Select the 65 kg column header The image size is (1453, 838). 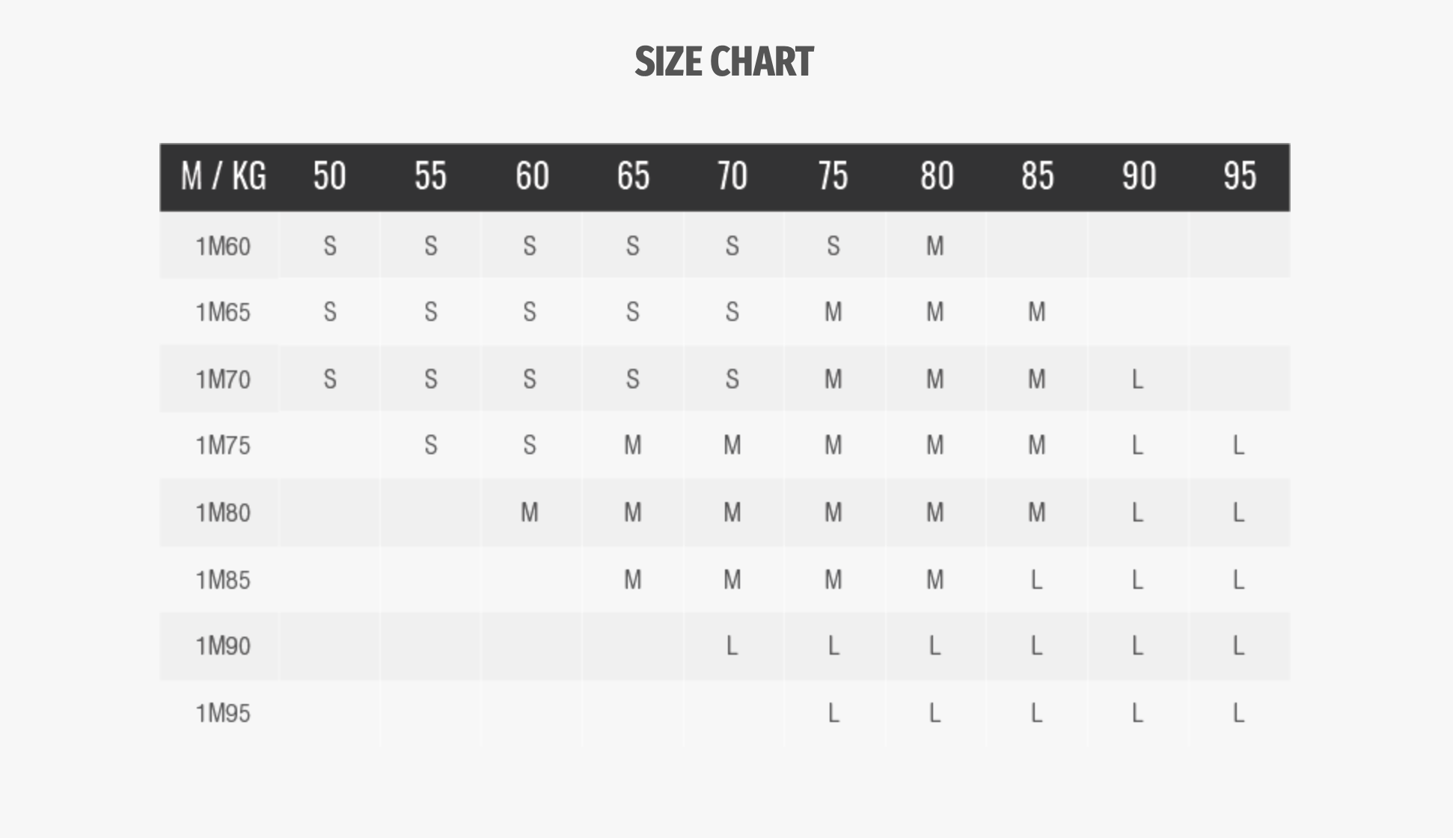(633, 177)
